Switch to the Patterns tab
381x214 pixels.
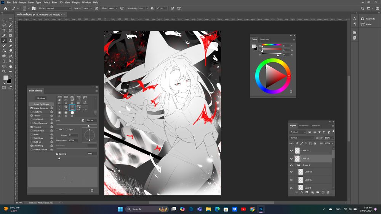315,125
